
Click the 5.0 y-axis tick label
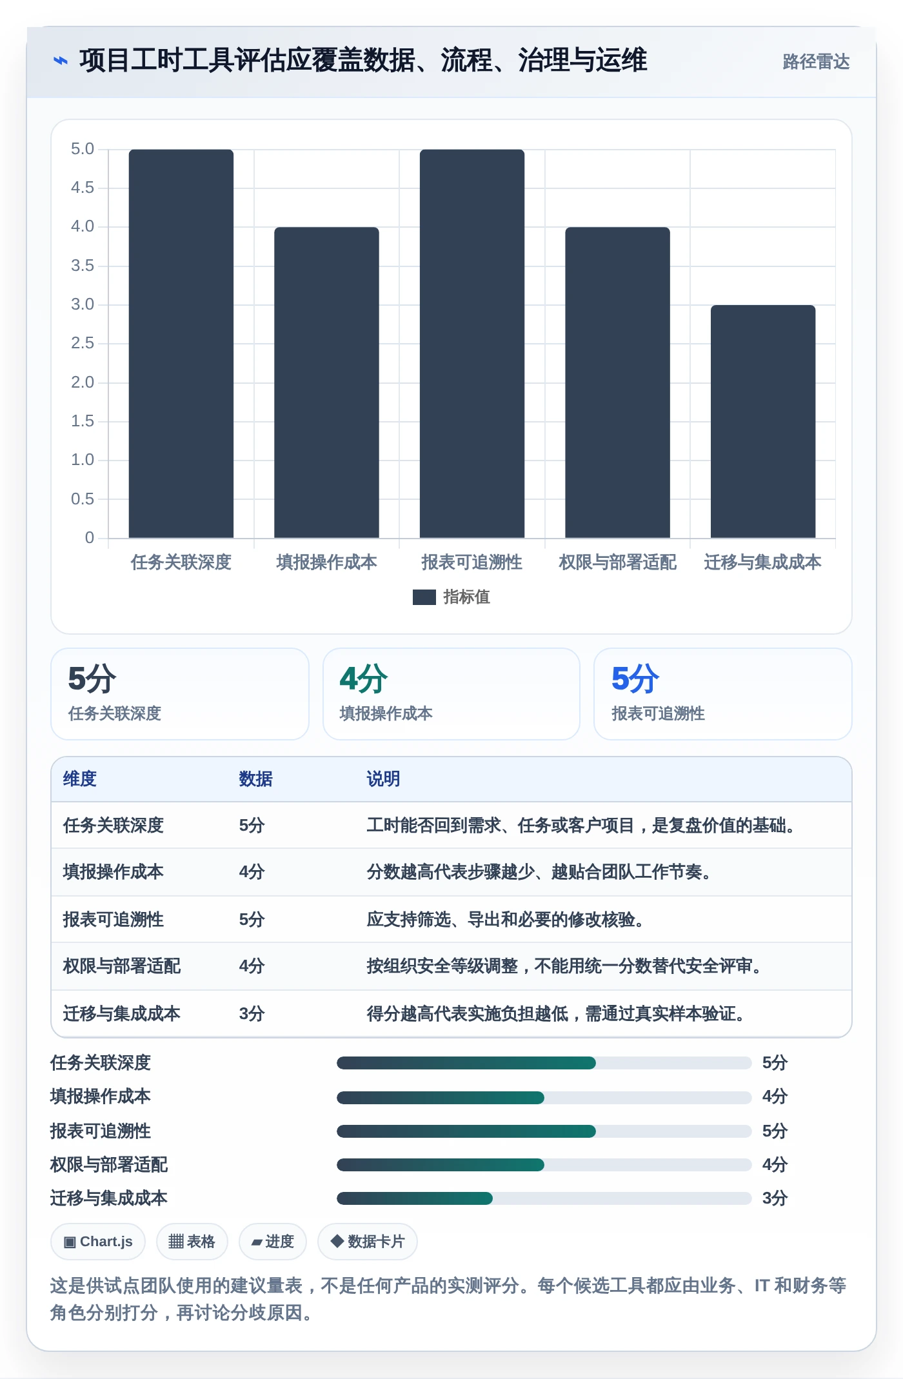click(x=83, y=149)
